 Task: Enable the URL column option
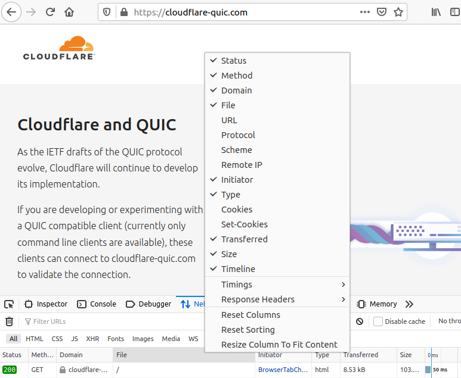[x=277, y=120]
